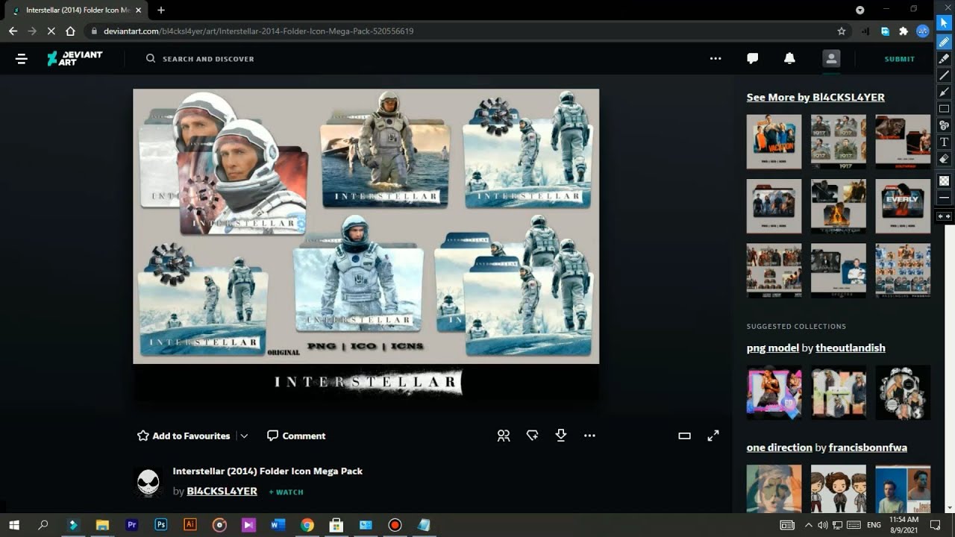Click the share-with-people icon below artwork
This screenshot has height=537, width=955.
(x=504, y=436)
